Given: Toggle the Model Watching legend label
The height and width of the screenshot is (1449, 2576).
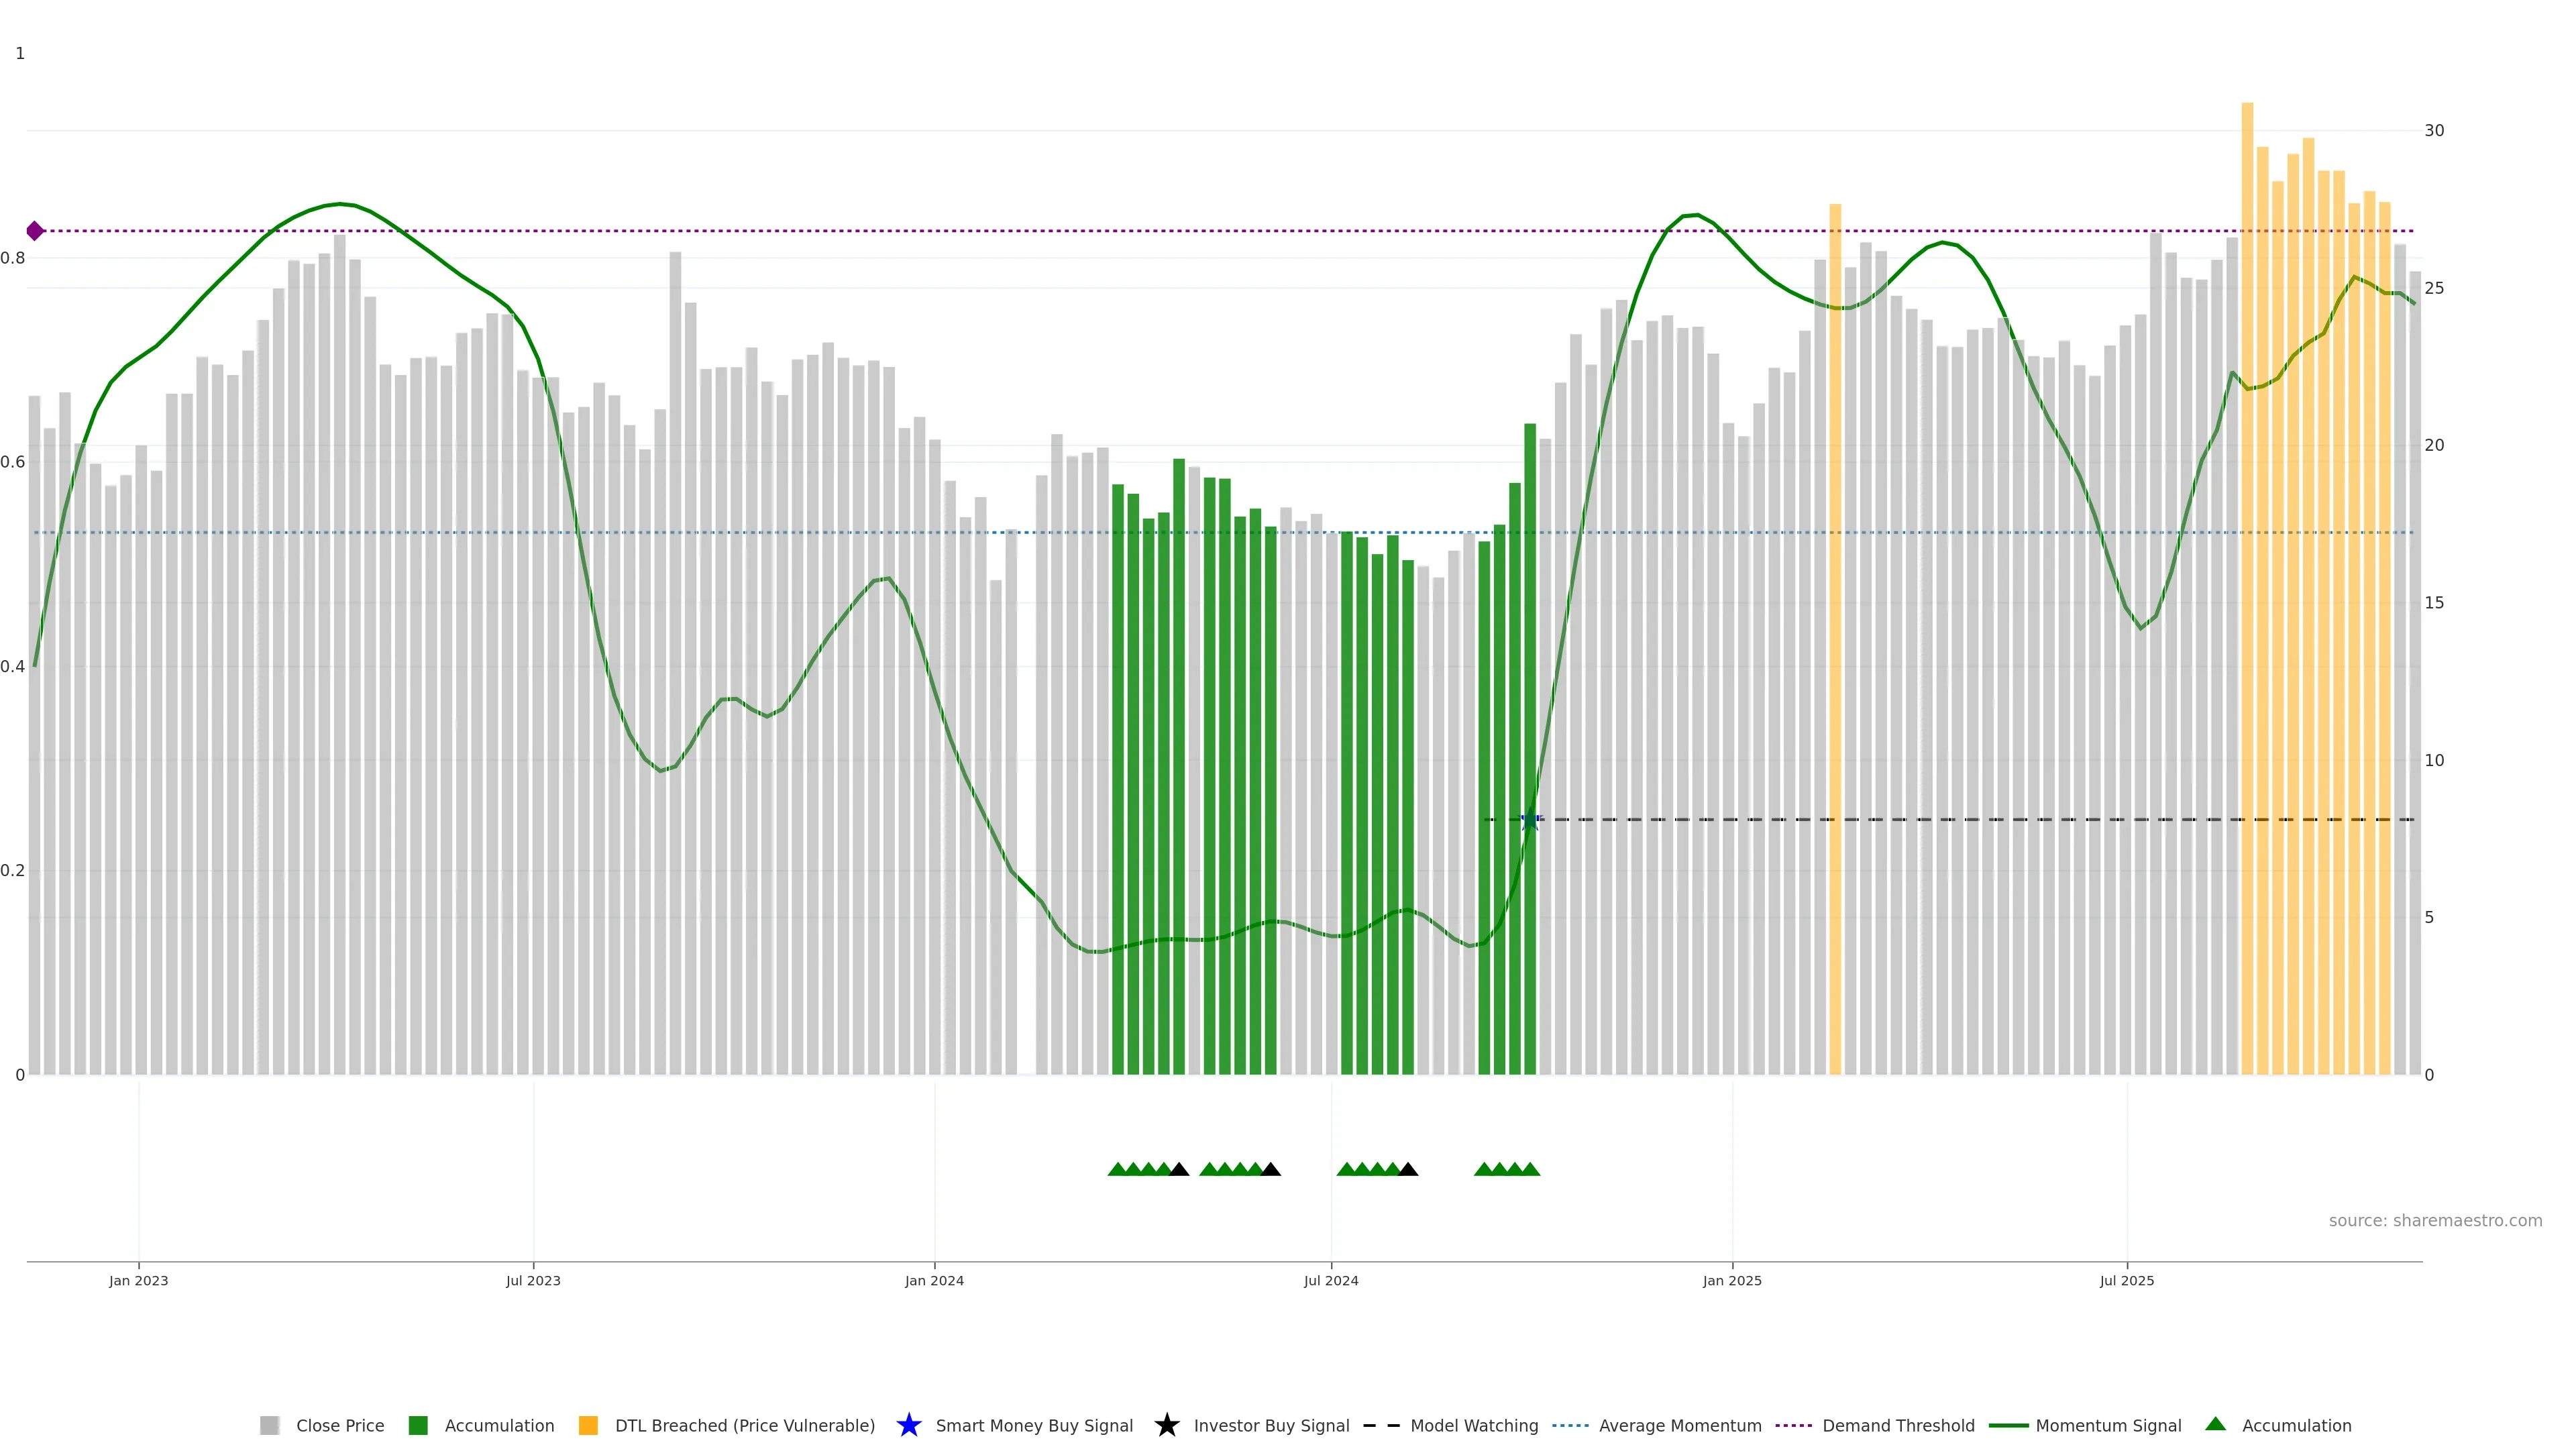Looking at the screenshot, I should pos(1474,1425).
